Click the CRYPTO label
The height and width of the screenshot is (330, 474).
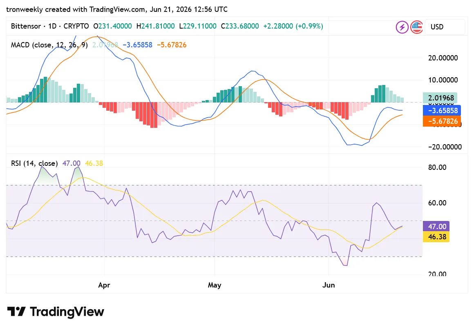(x=76, y=26)
